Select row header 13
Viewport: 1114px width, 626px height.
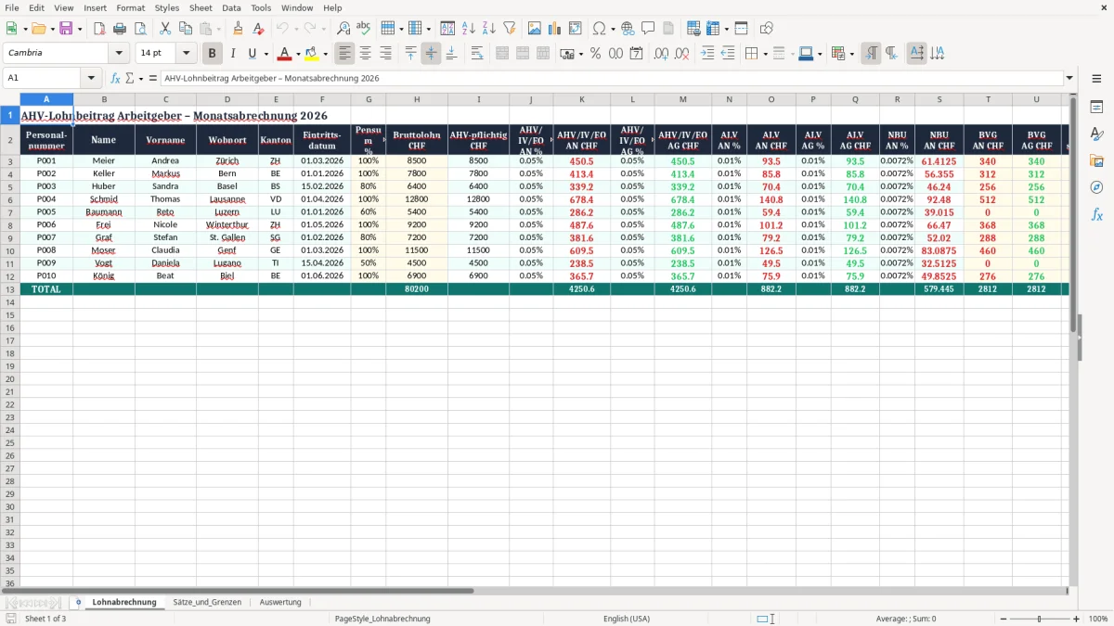tap(10, 289)
